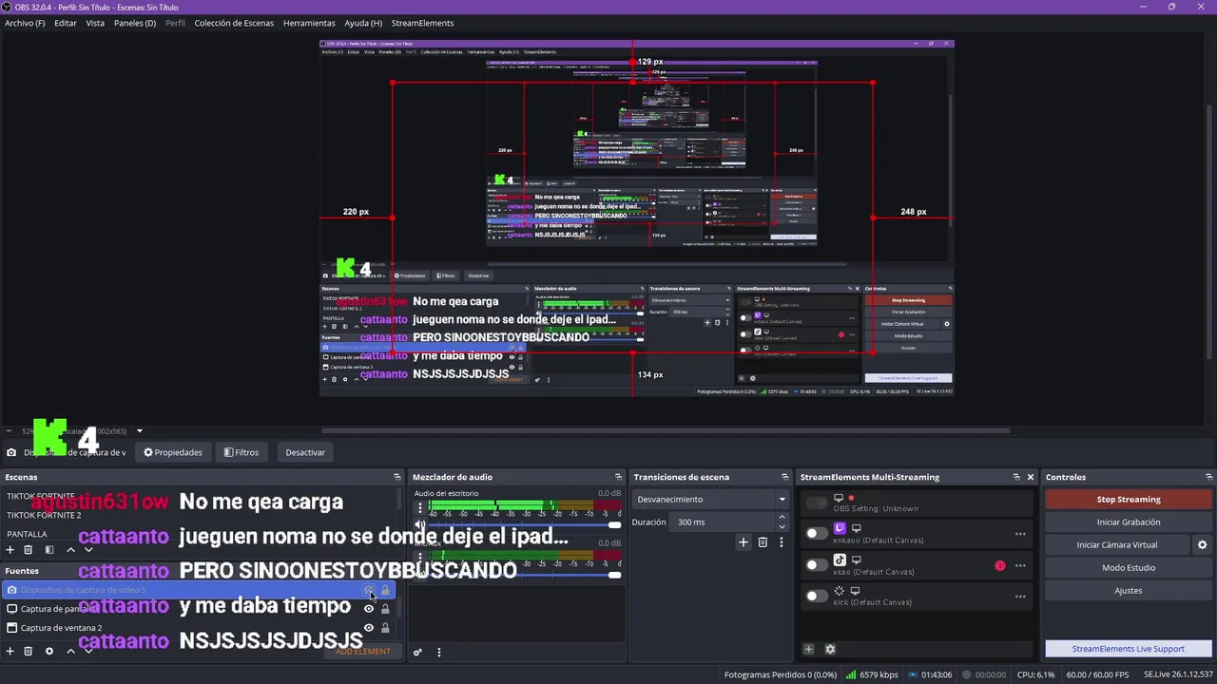Click Iniciar Grabación to start recording

click(x=1129, y=522)
